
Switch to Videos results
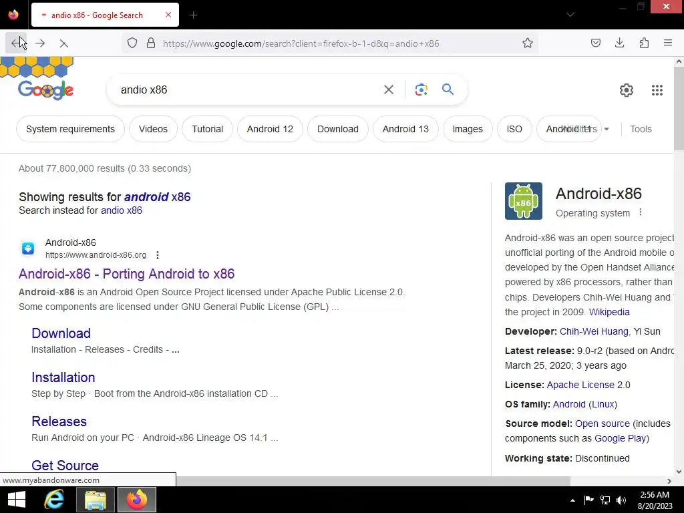click(153, 129)
